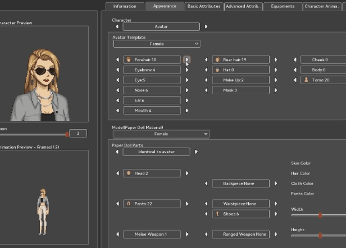
Task: Select next Hat option
Action: (x=276, y=70)
